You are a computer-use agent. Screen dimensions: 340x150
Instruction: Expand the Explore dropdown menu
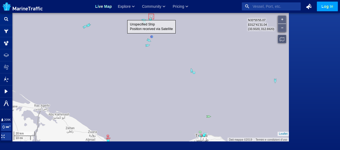click(126, 6)
